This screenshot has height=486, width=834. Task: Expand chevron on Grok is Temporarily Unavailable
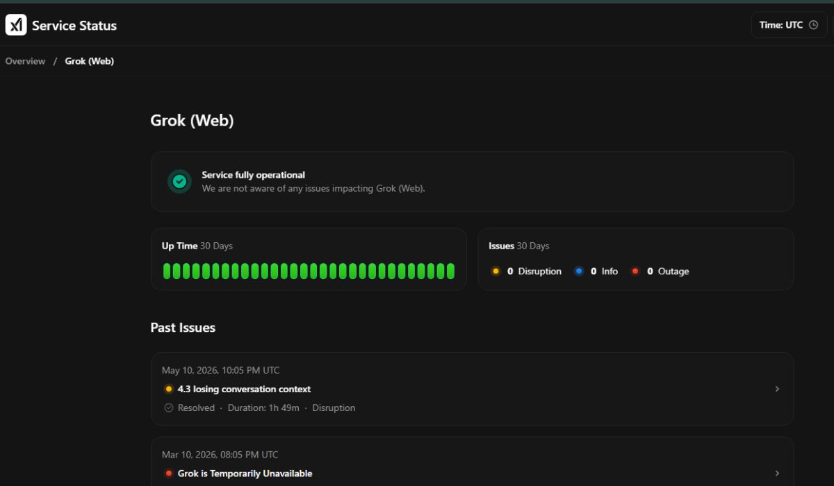tap(777, 474)
